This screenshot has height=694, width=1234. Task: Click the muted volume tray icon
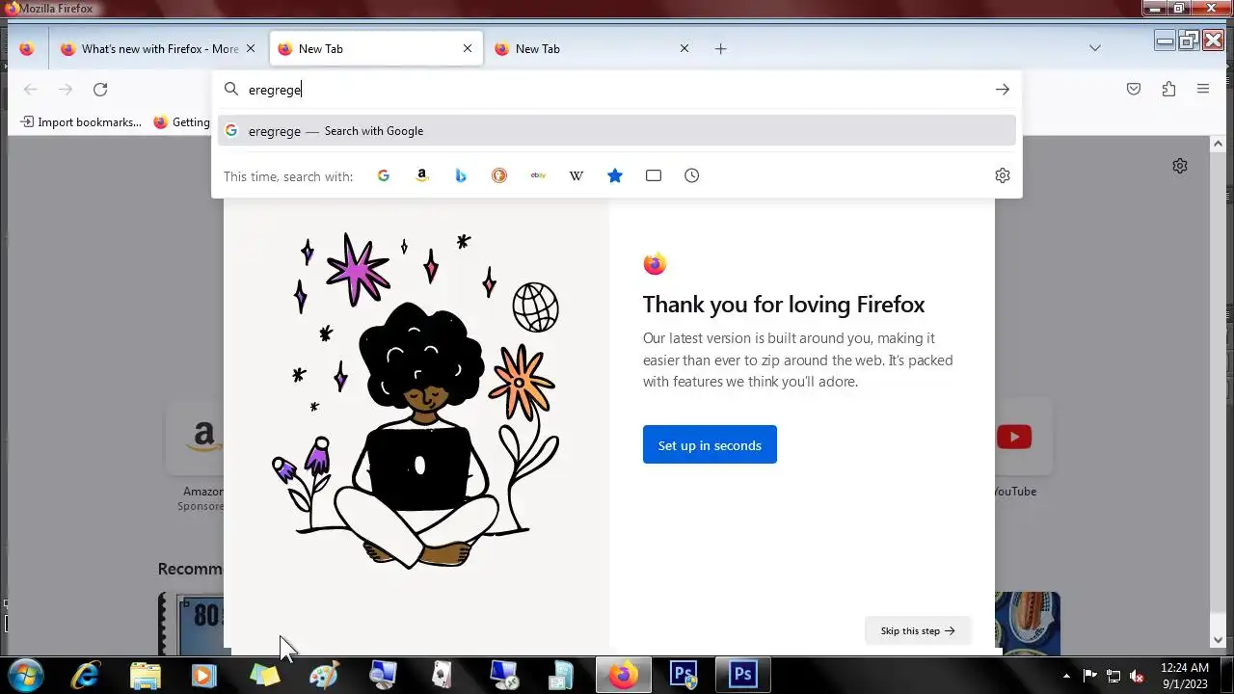[x=1137, y=676]
